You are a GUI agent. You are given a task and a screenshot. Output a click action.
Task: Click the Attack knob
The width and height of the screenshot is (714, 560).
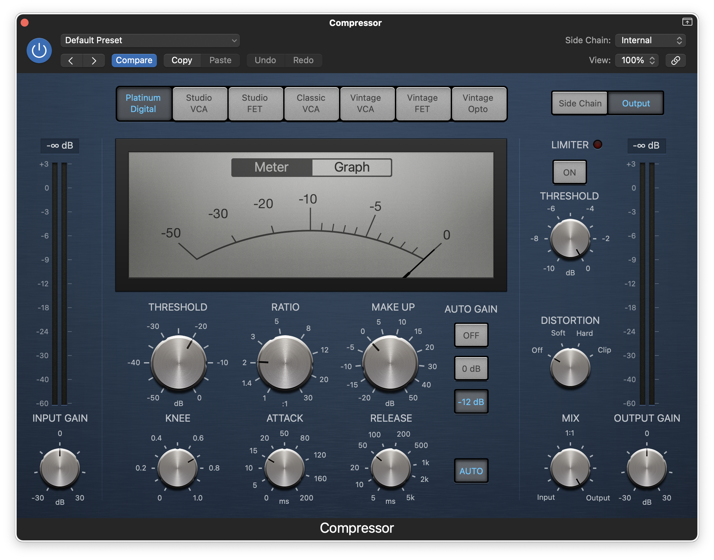(284, 468)
